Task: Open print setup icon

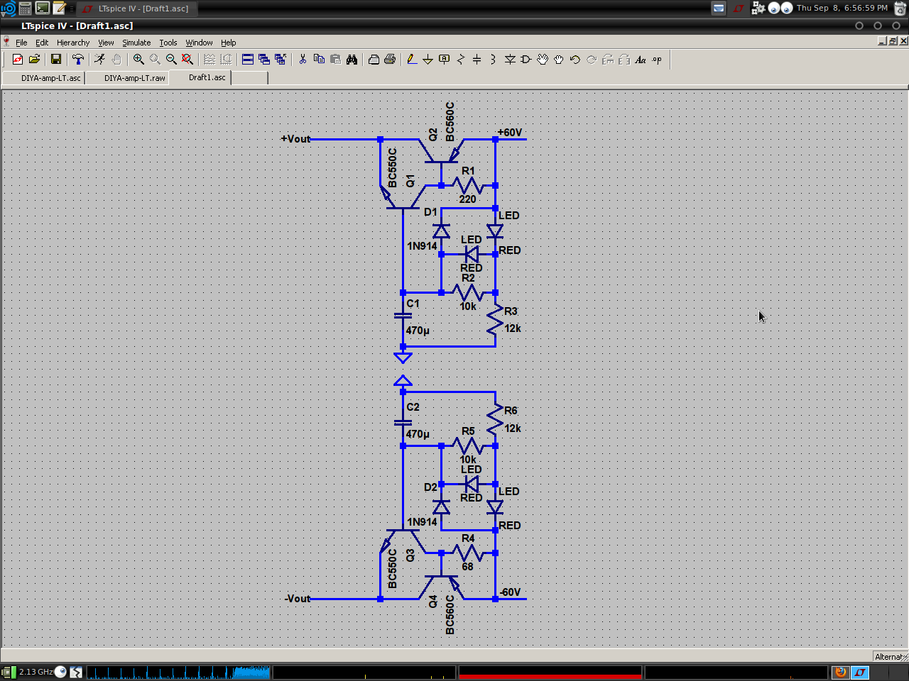Action: 374,60
